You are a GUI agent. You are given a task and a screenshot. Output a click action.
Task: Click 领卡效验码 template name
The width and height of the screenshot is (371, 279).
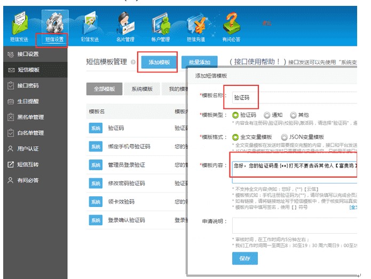tap(121, 202)
